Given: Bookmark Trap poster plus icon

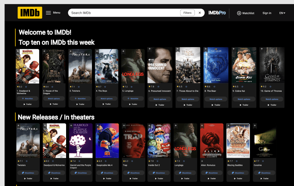Looking at the screenshot, I should [x=124, y=125].
